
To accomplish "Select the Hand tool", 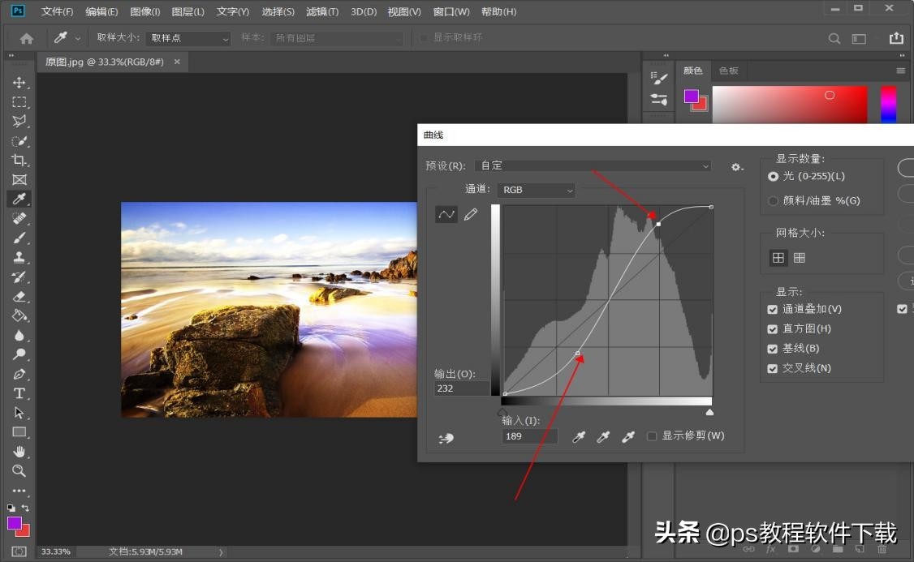I will 19,452.
